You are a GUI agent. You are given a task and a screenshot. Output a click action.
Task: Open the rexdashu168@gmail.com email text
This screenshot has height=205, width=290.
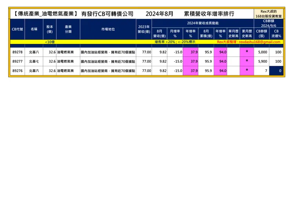[x=260, y=42]
